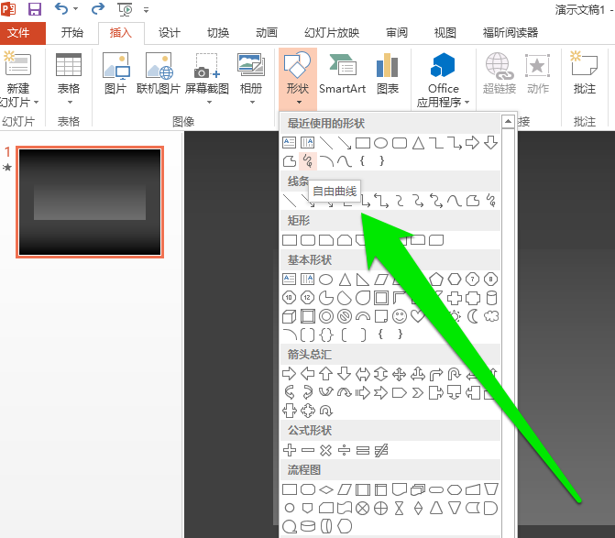Viewport: 615px width, 538px height.
Task: Expand the undo history dropdown arrow
Action: click(x=75, y=8)
